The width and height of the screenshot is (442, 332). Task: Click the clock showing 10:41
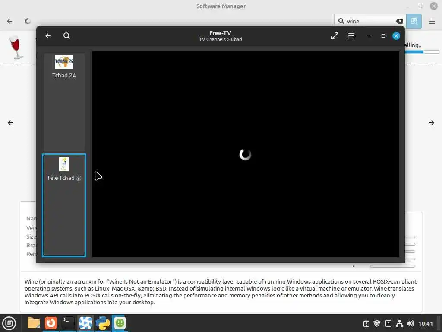[425, 323]
